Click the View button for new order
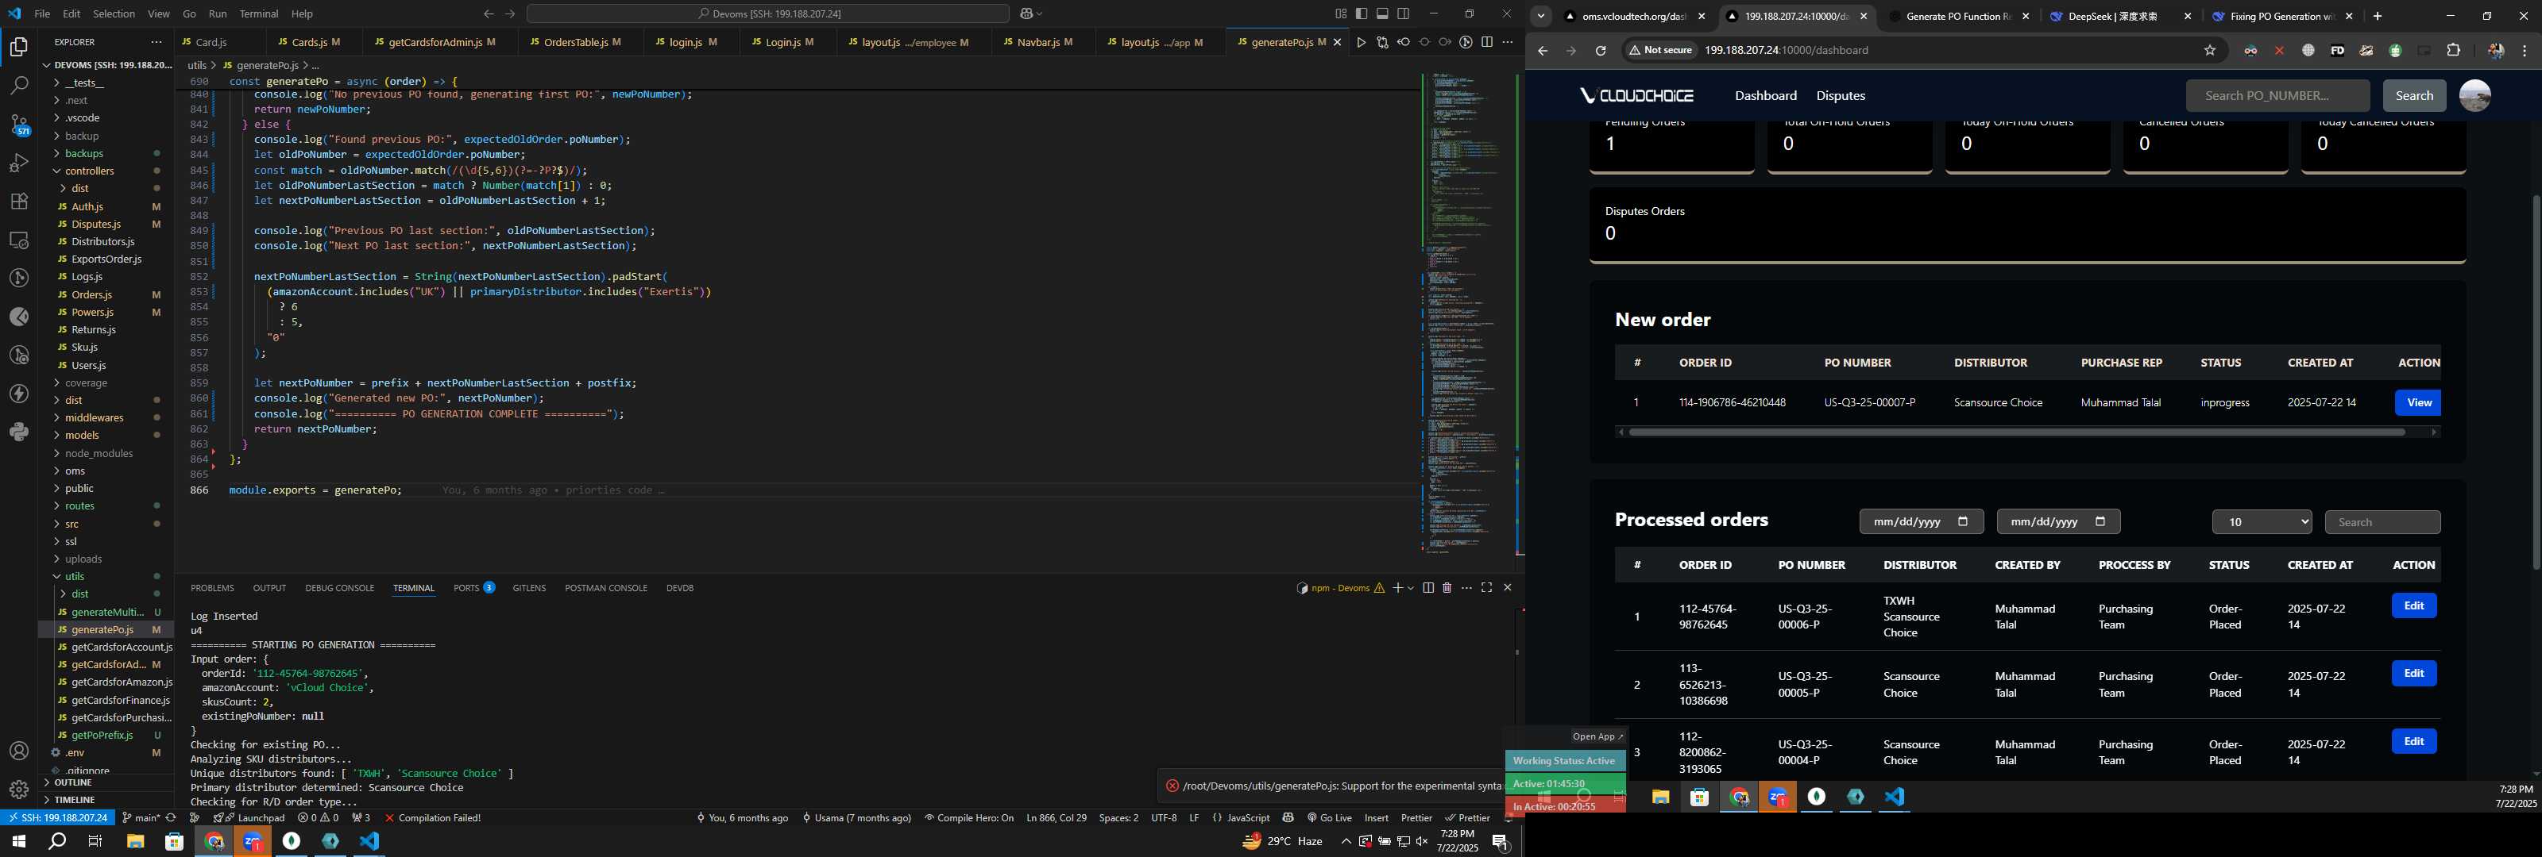This screenshot has height=857, width=2542. point(2417,402)
